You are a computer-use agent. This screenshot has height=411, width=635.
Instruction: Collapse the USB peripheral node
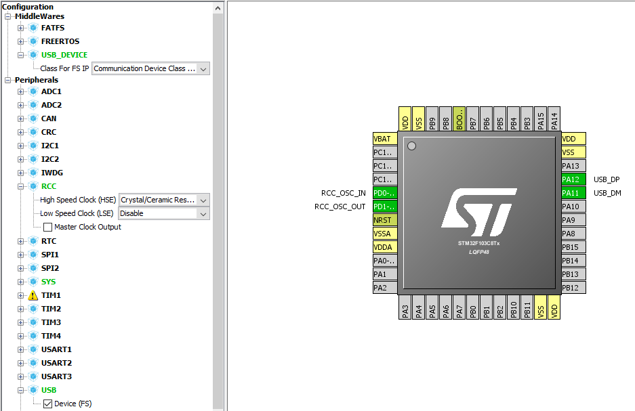click(x=20, y=391)
